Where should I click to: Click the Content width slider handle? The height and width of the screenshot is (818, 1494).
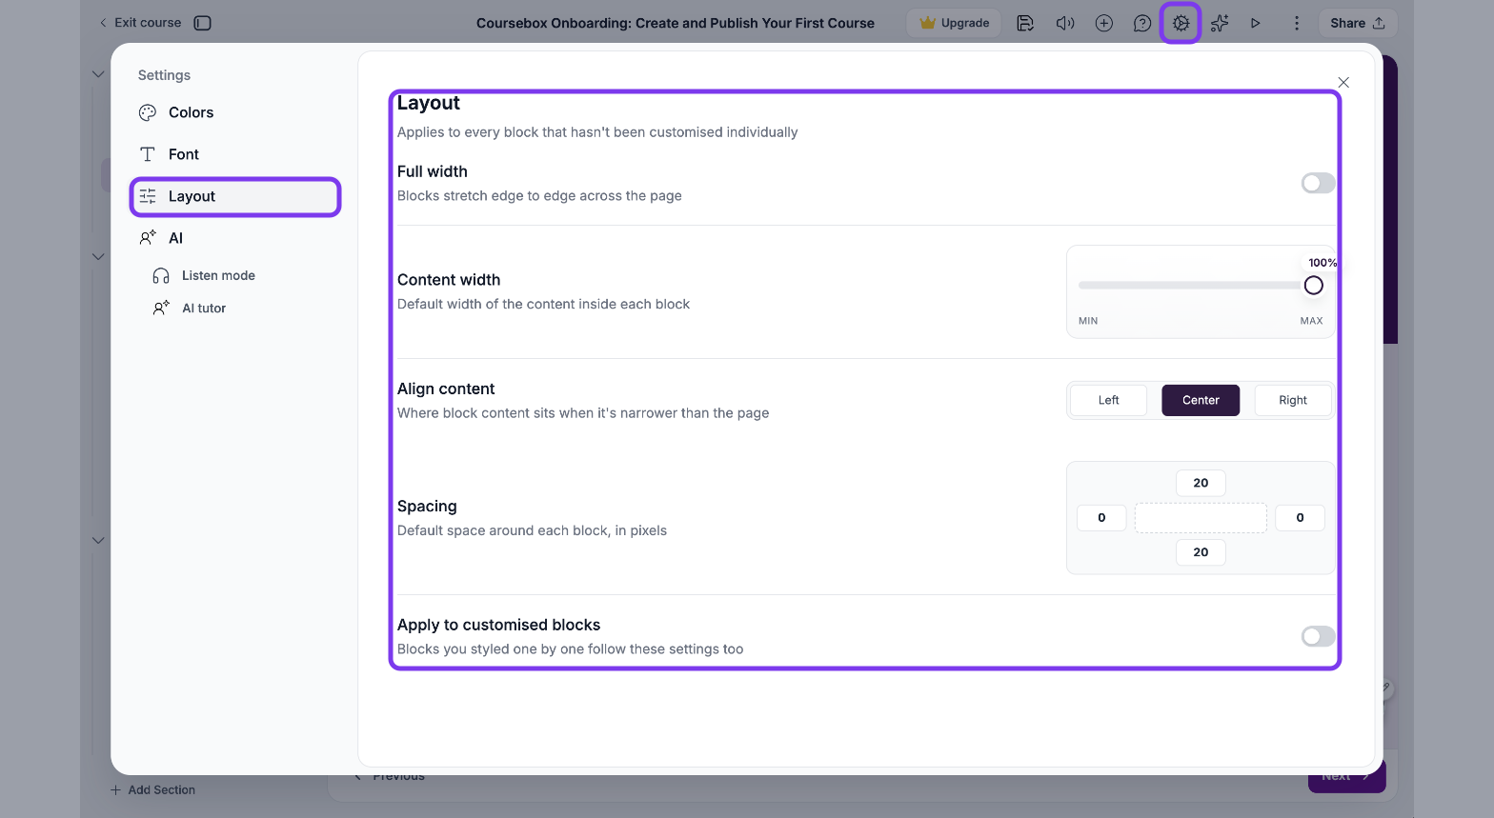coord(1314,286)
